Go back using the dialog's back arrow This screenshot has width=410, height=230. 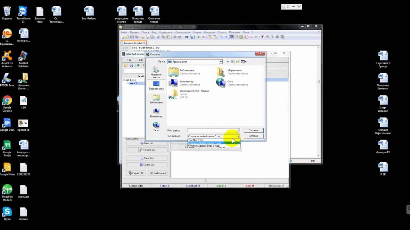click(x=228, y=62)
